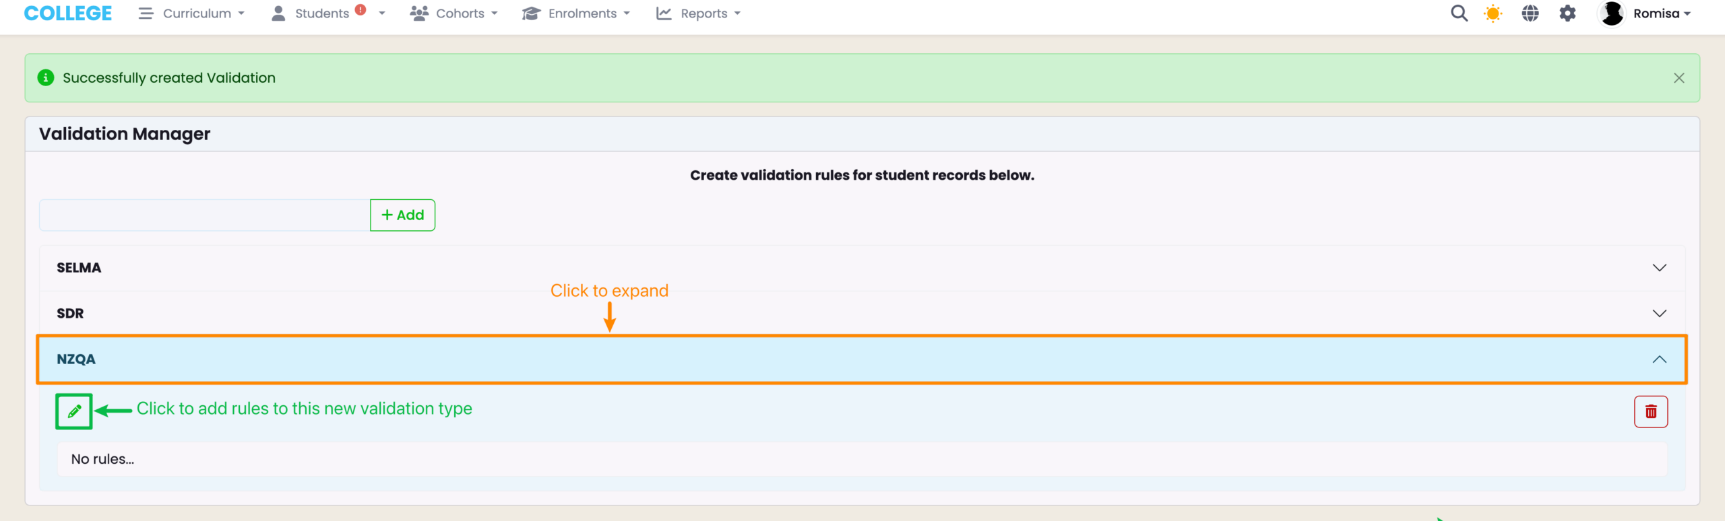Click Romisa's profile avatar
Image resolution: width=1725 pixels, height=521 pixels.
1612,13
